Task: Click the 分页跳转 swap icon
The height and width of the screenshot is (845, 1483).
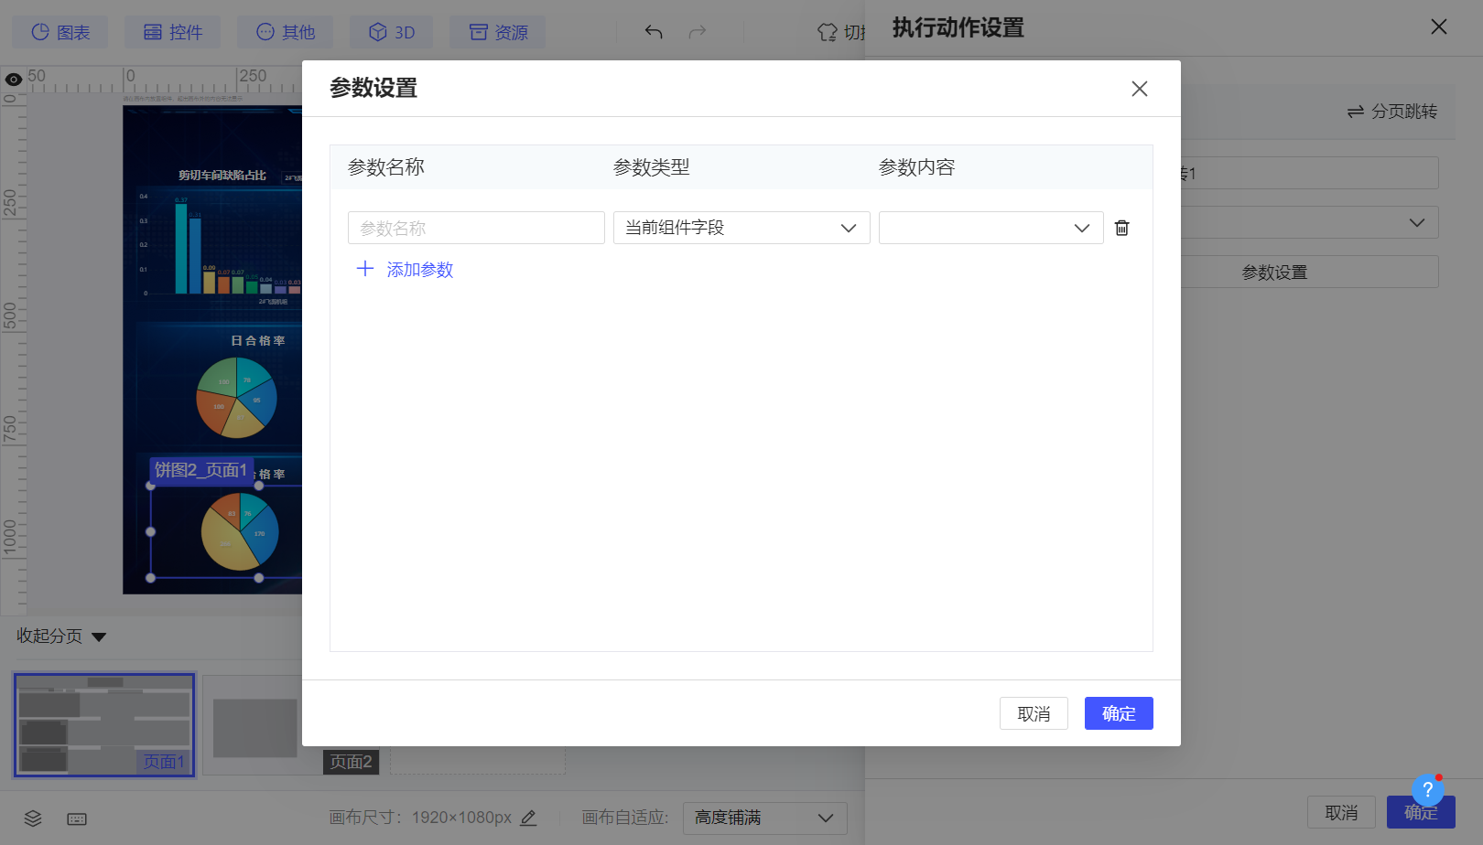Action: 1356,112
